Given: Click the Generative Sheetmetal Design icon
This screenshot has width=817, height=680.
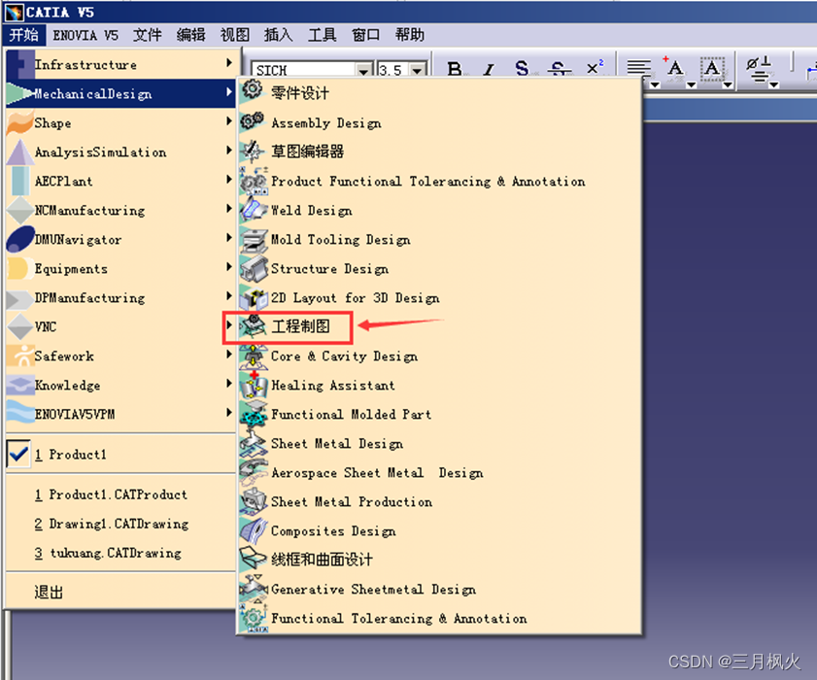Looking at the screenshot, I should pos(254,589).
